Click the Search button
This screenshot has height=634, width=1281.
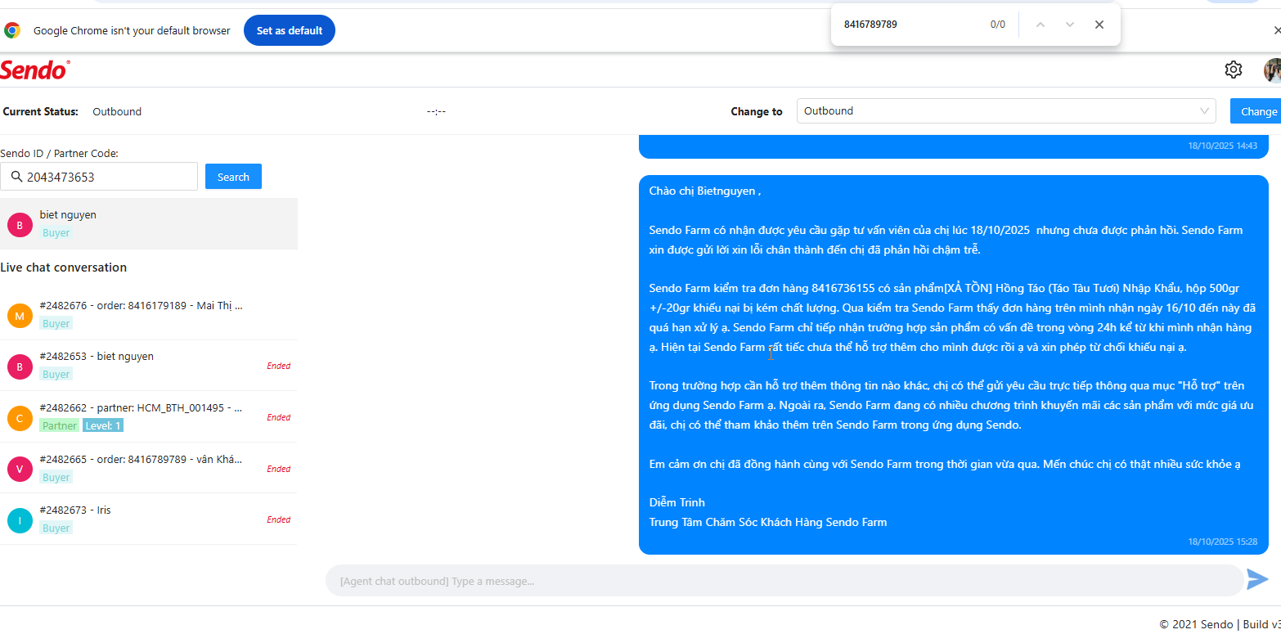(233, 177)
